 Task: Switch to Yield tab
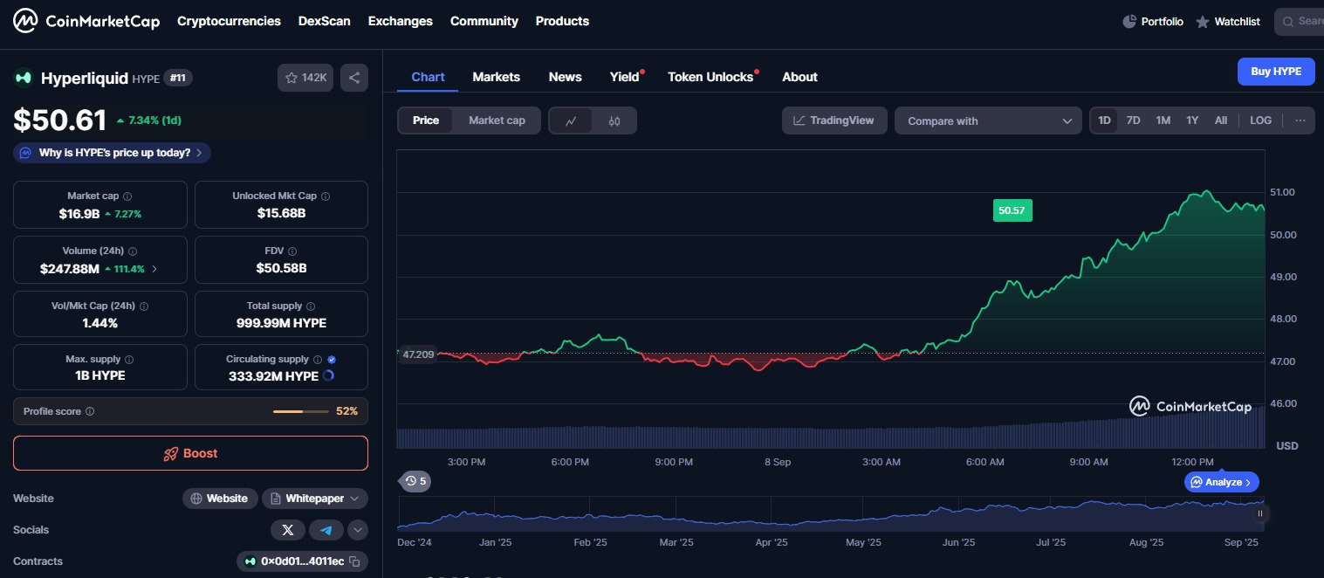click(x=625, y=77)
